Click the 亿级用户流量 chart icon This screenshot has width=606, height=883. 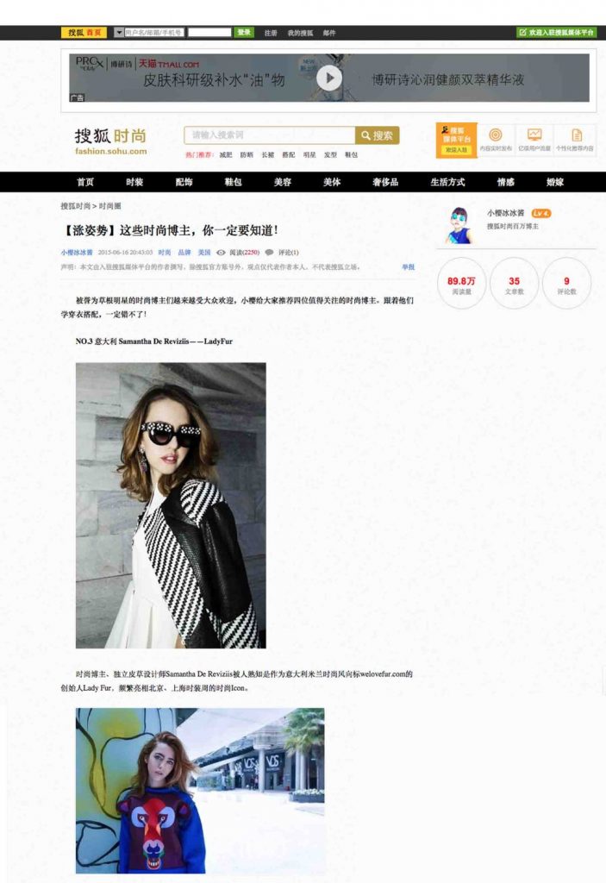point(534,135)
